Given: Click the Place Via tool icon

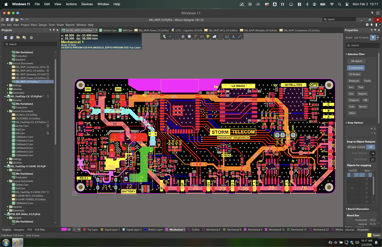Looking at the screenshot, I should pos(208,37).
